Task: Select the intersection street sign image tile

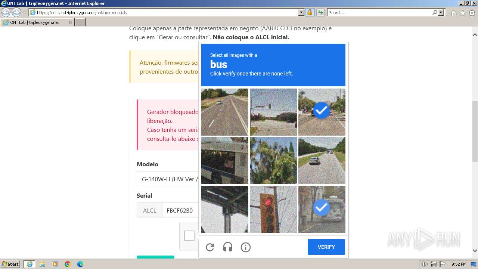Action: [x=273, y=112]
